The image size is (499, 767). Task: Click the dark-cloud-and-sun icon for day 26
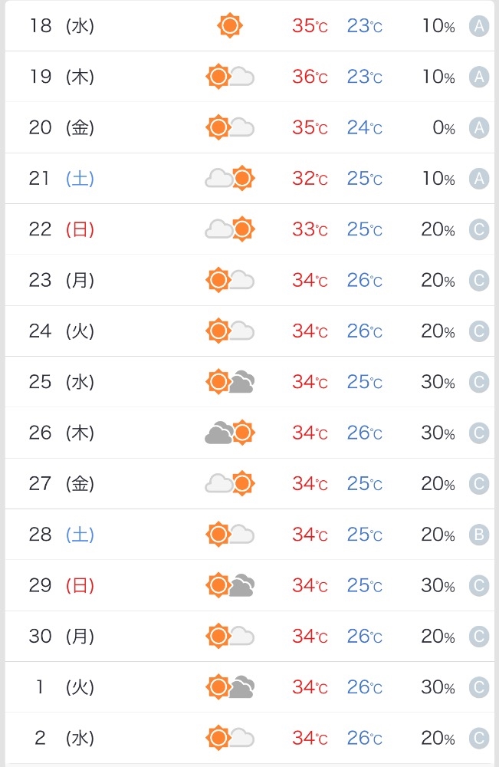coord(230,433)
